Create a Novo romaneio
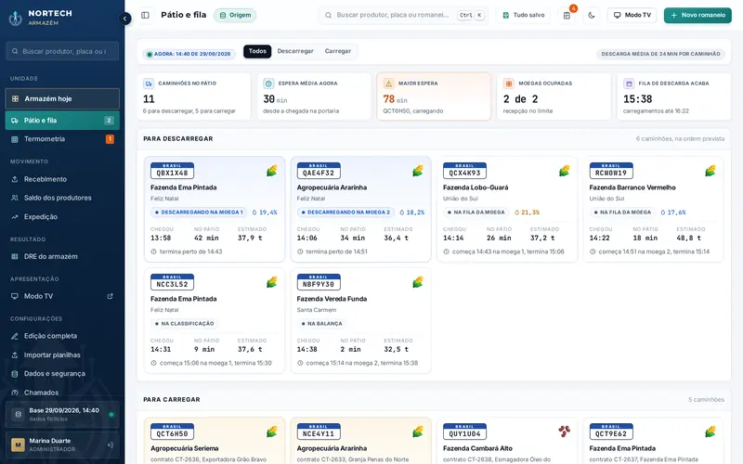This screenshot has height=464, width=743. tap(697, 15)
